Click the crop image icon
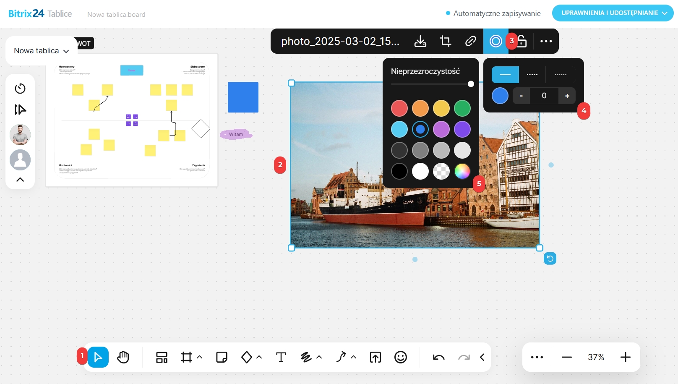Screen dimensions: 678x384 tap(445, 41)
